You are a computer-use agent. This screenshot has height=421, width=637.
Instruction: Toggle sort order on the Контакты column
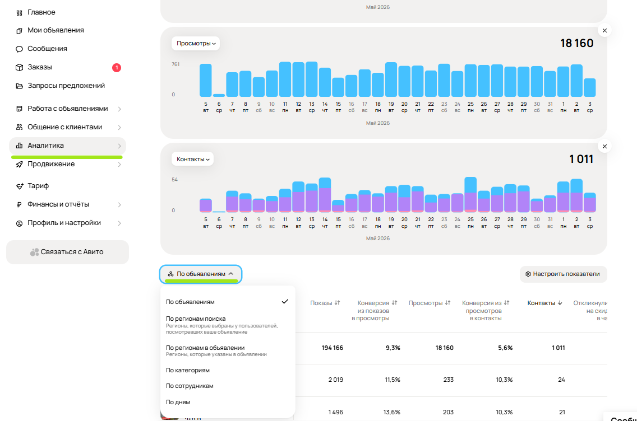544,303
